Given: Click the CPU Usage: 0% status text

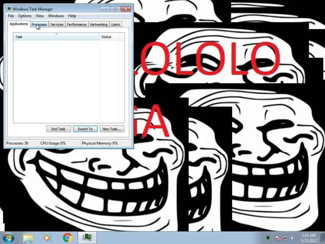Looking at the screenshot, I should [x=53, y=143].
